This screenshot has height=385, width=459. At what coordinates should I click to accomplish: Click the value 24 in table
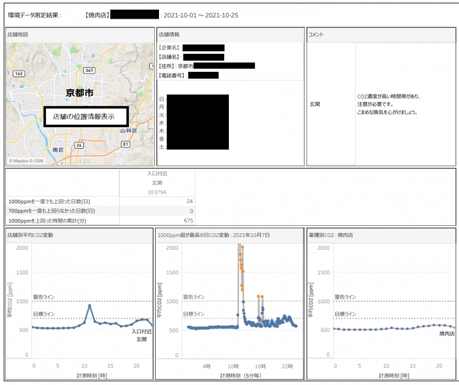click(x=190, y=201)
